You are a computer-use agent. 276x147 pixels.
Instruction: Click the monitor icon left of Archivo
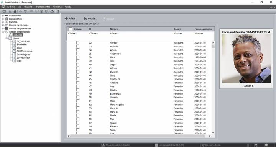(x=3, y=7)
